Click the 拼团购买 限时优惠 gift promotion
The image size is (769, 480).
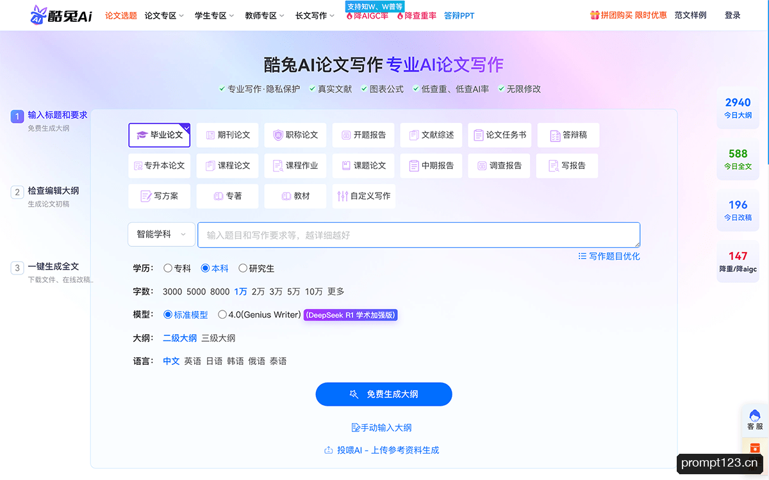tap(628, 15)
